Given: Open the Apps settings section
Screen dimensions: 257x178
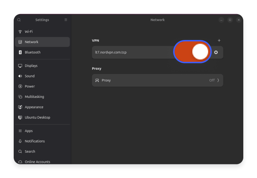Looking at the screenshot, I should [29, 131].
